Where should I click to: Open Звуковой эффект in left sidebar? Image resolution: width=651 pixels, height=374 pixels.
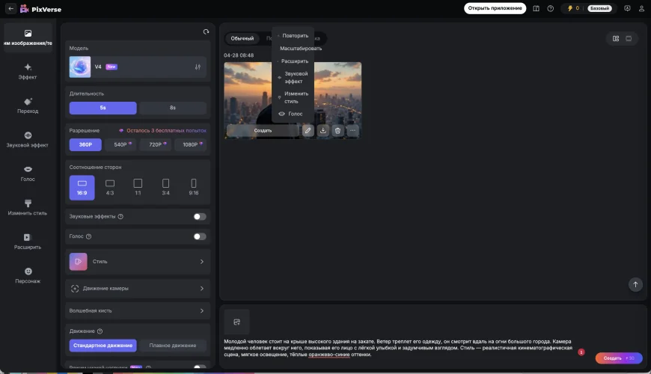pos(28,138)
